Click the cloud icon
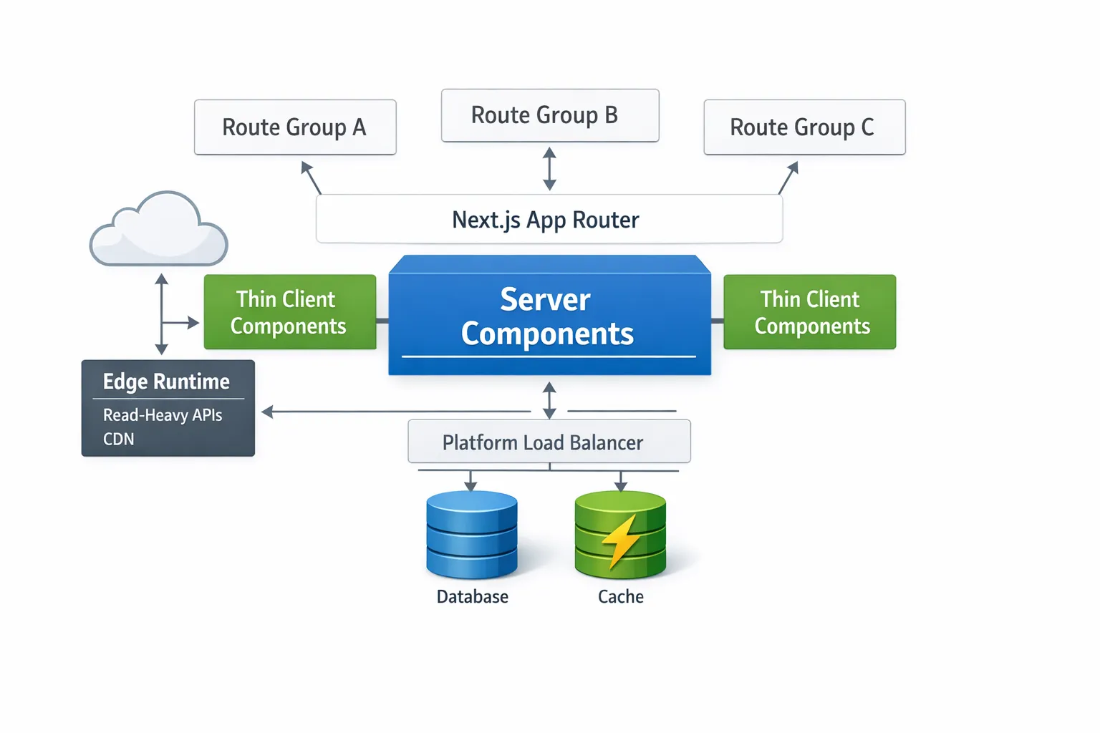 pos(158,230)
